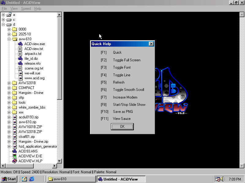Expand the avw-610.zip archive
The width and height of the screenshot is (245, 183).
[9, 122]
